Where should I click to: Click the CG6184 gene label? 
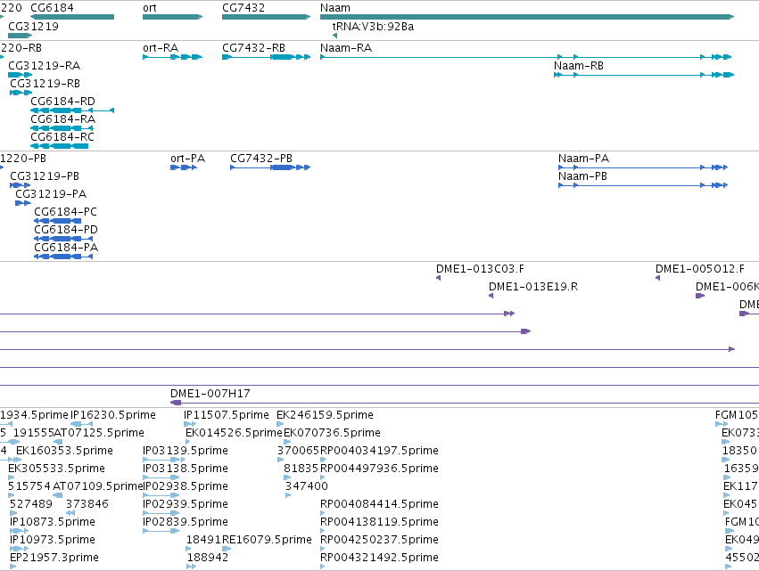coord(52,8)
